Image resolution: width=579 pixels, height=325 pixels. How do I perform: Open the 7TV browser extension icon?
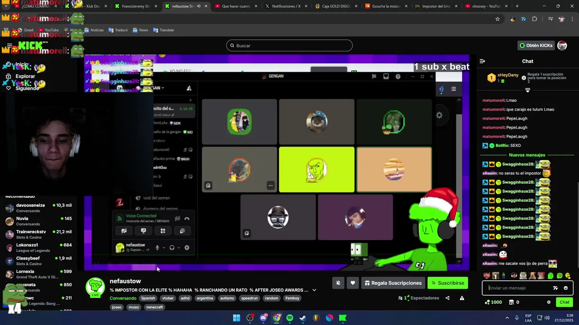(x=523, y=19)
